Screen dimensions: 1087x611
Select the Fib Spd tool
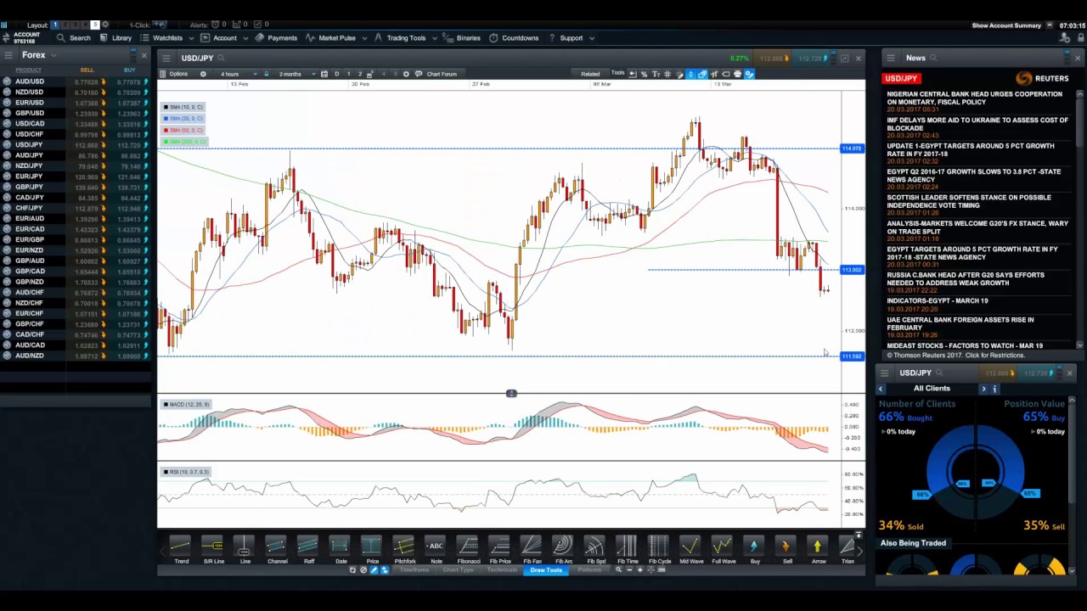(595, 550)
